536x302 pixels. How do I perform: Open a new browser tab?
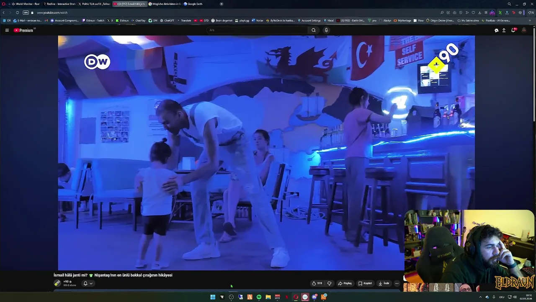coord(222,4)
